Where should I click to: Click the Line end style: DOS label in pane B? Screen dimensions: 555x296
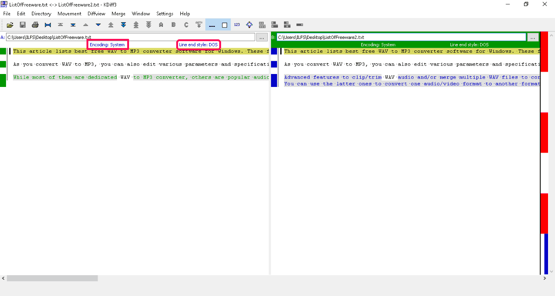(x=469, y=45)
